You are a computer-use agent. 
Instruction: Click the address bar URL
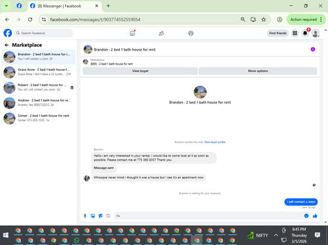[x=95, y=20]
